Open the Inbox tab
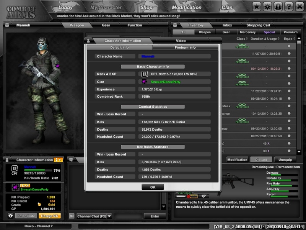This screenshot has width=306, height=230. click(227, 25)
